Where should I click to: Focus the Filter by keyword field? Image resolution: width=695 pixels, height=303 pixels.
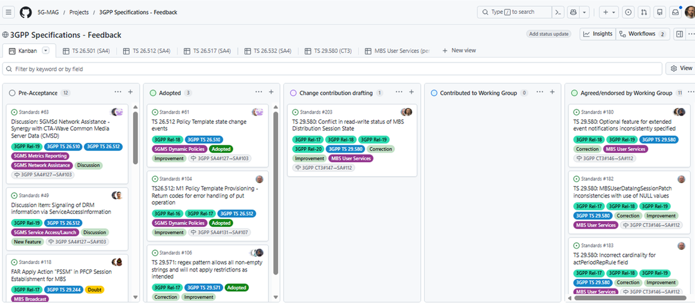click(332, 69)
